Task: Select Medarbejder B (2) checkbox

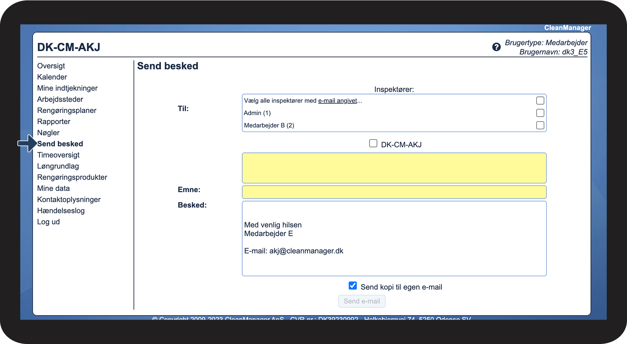Action: 540,125
